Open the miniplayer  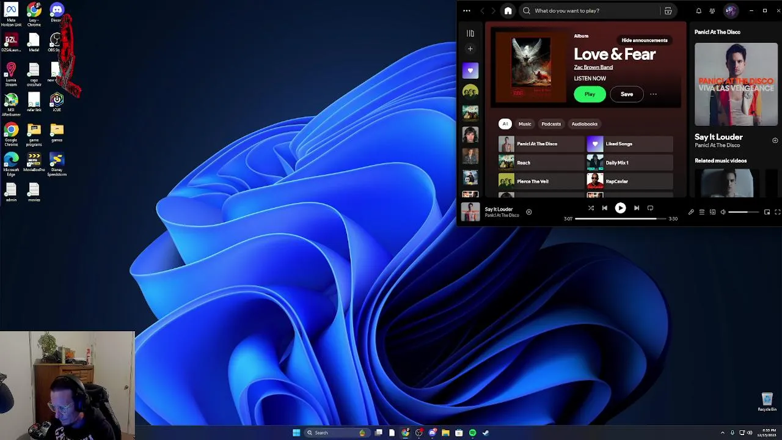point(767,212)
